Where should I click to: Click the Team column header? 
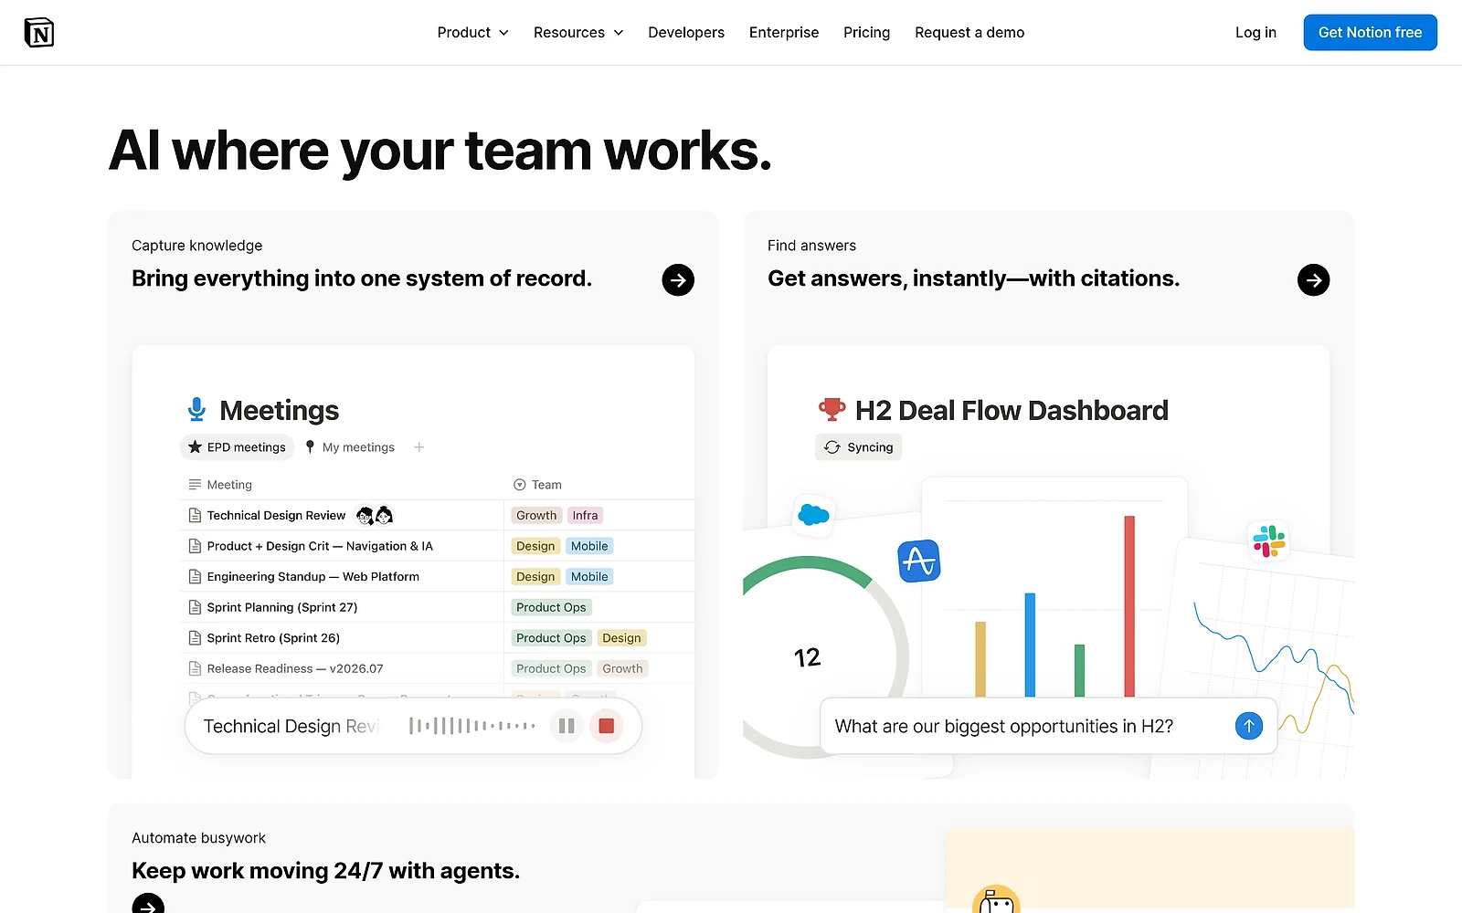537,485
